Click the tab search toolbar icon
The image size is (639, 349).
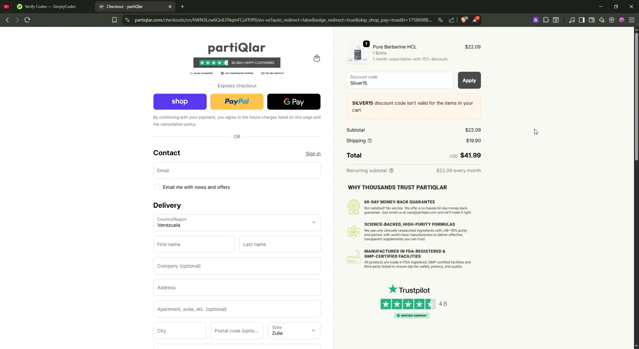pos(556,20)
